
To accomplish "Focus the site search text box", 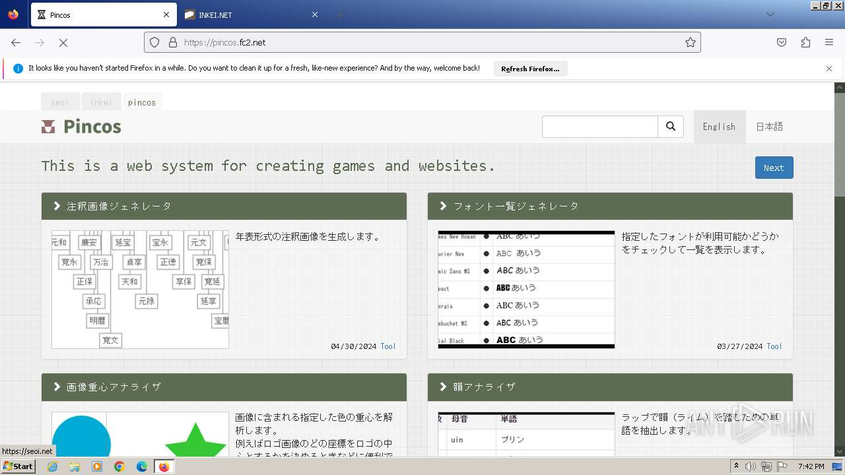I will point(600,127).
